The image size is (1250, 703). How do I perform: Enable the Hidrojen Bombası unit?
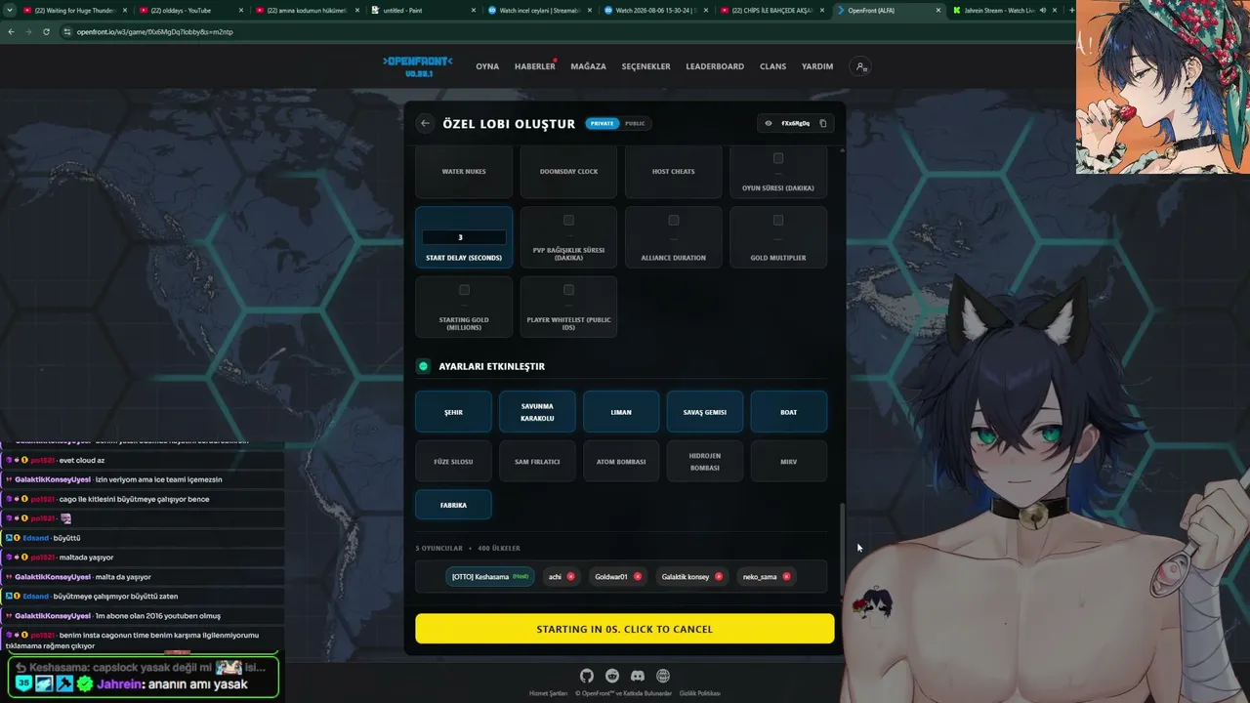[705, 461]
